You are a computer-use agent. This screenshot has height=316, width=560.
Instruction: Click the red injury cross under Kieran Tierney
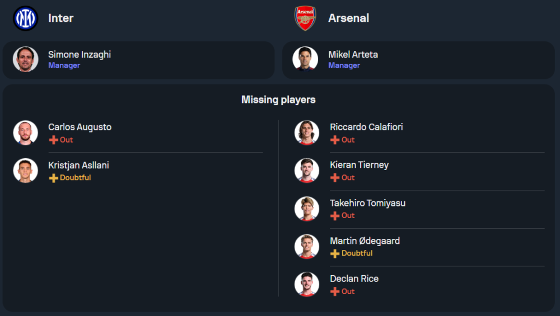pos(335,178)
